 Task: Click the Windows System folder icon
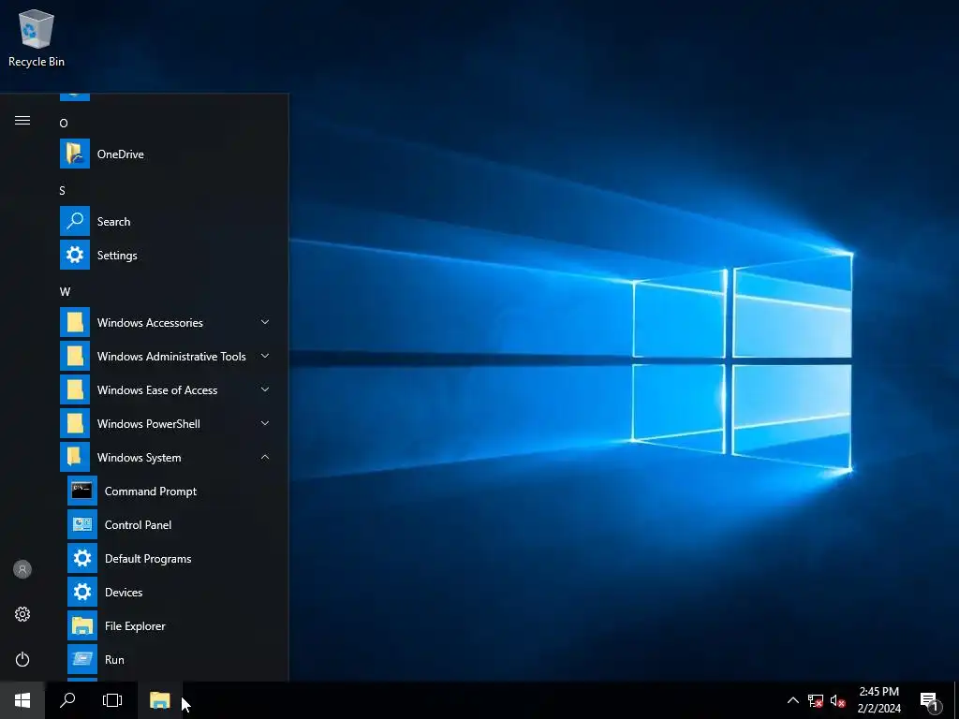(x=75, y=457)
